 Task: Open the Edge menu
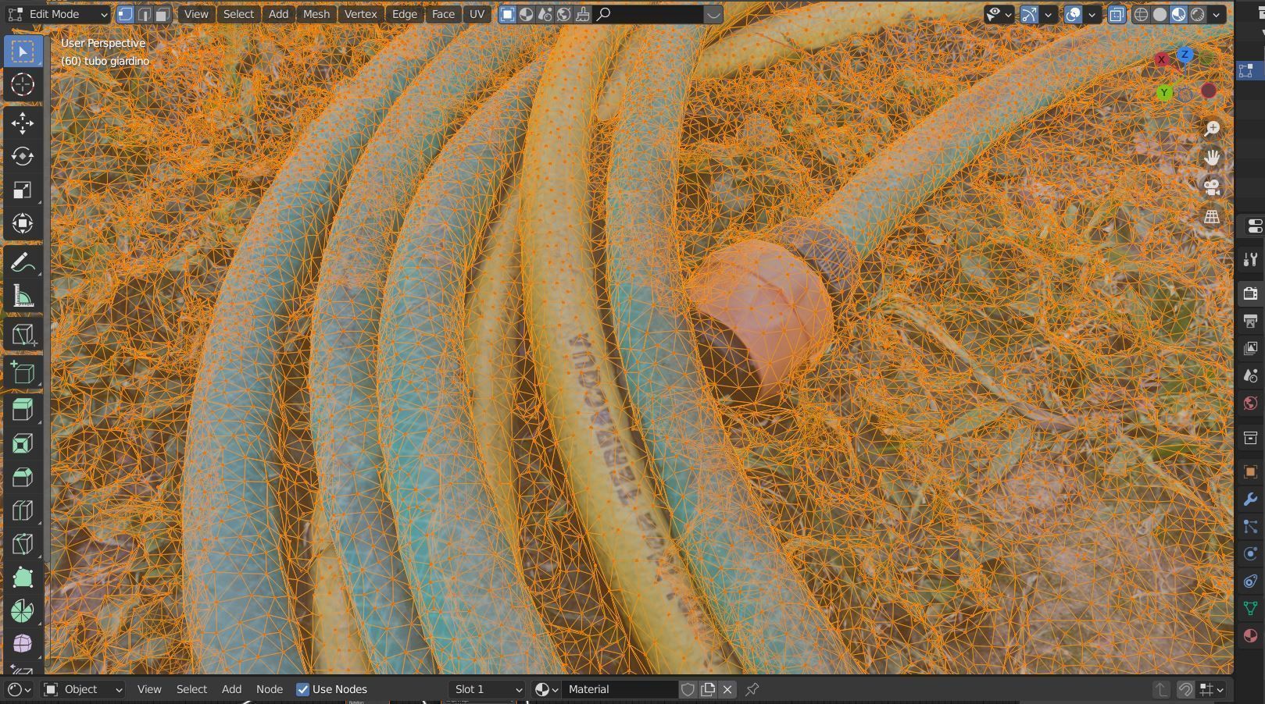click(x=405, y=14)
